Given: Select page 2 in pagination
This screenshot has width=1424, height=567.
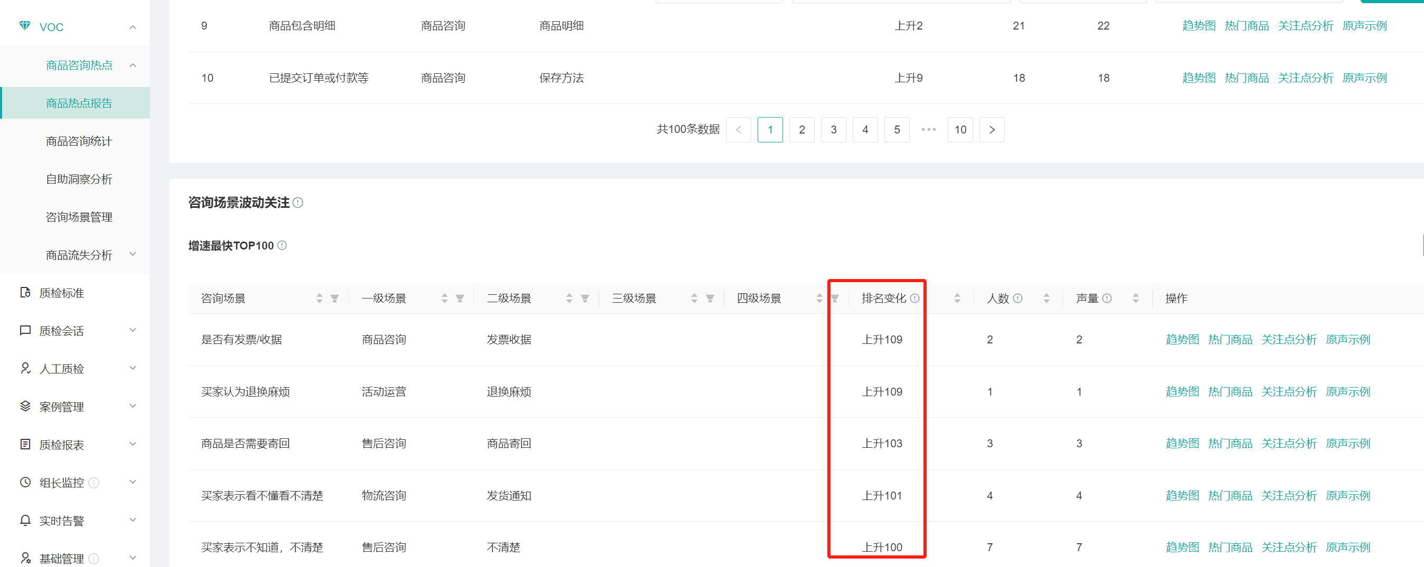Looking at the screenshot, I should (x=801, y=130).
